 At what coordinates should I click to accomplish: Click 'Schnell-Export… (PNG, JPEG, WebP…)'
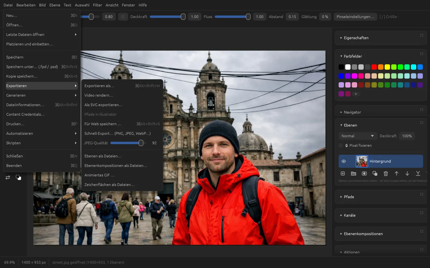pyautogui.click(x=122, y=133)
